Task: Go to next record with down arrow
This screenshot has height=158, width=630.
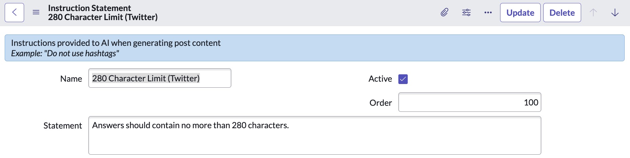Action: point(615,13)
